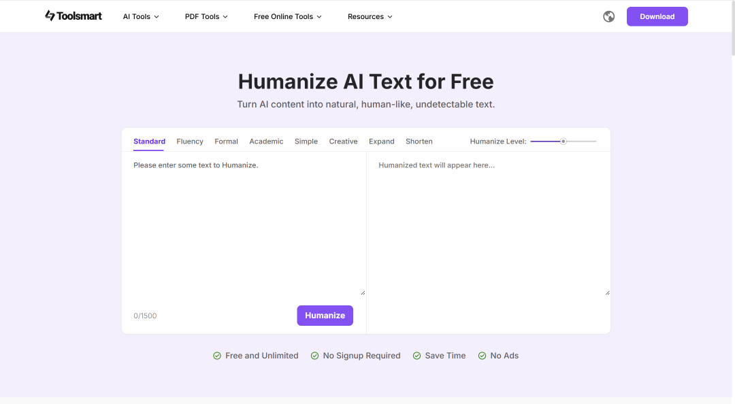Click the 0/1500 character counter

145,316
